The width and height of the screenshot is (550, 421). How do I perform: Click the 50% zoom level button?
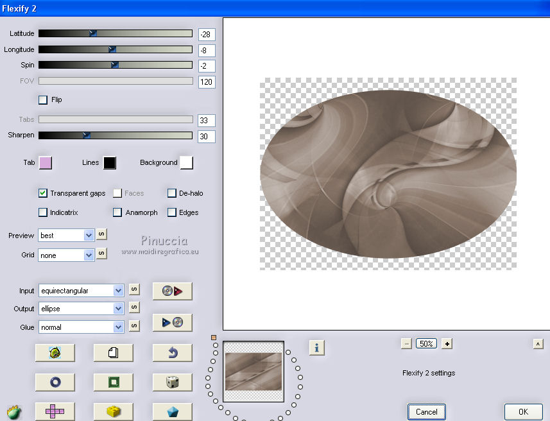(x=426, y=343)
